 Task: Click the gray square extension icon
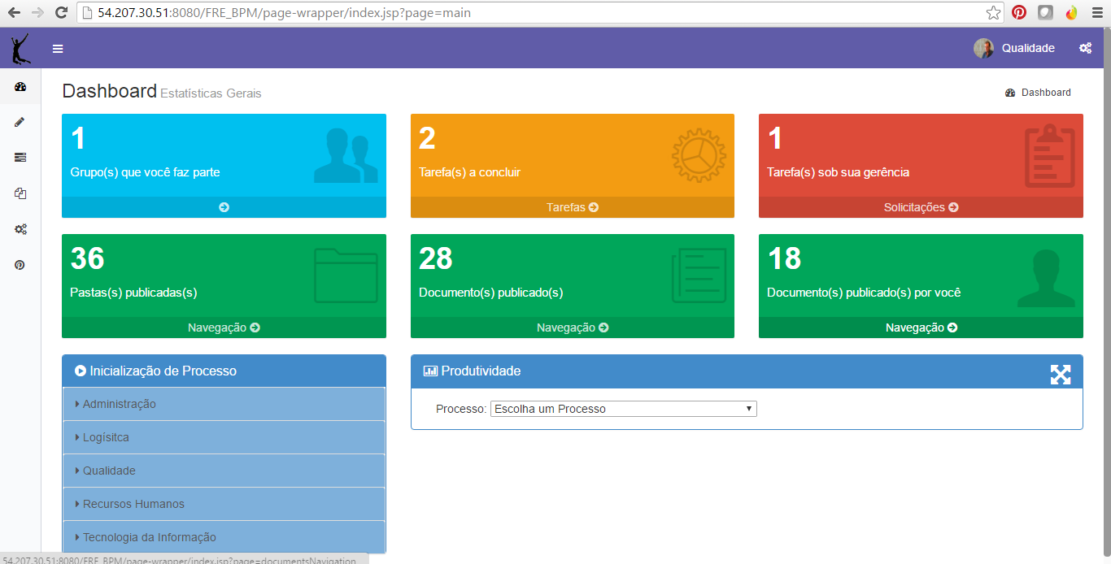1045,13
